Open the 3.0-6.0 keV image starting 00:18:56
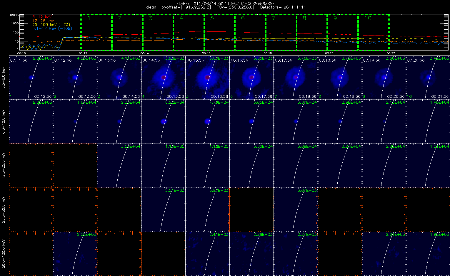Viewport: 450px width, 276px height. [340, 77]
